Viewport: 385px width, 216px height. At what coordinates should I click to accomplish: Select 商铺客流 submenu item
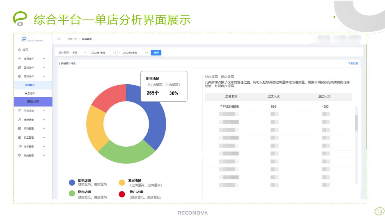pyautogui.click(x=30, y=85)
